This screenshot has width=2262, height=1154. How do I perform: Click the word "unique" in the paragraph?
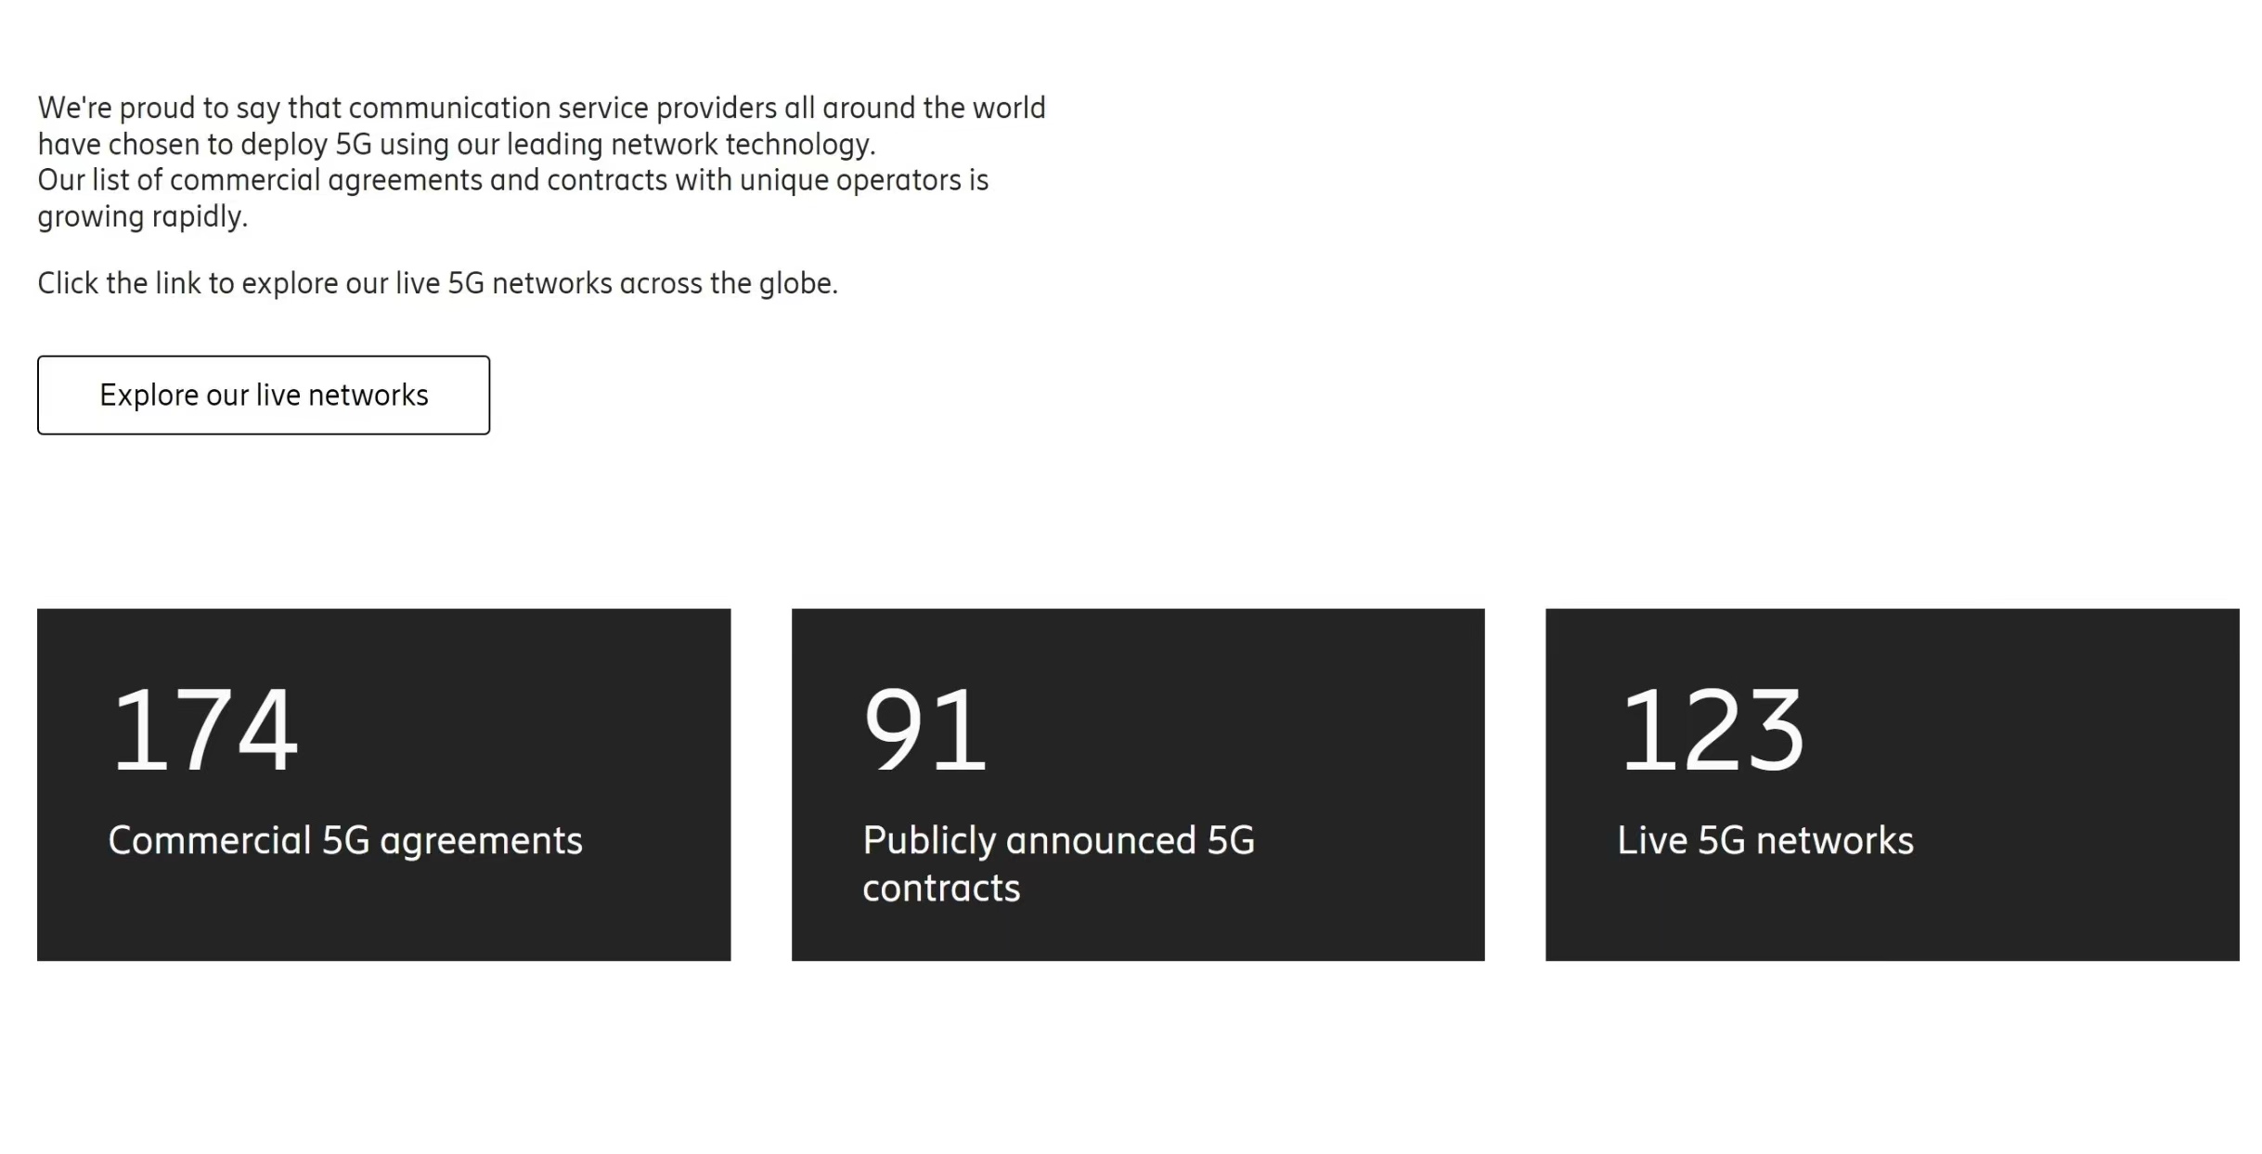click(x=782, y=180)
